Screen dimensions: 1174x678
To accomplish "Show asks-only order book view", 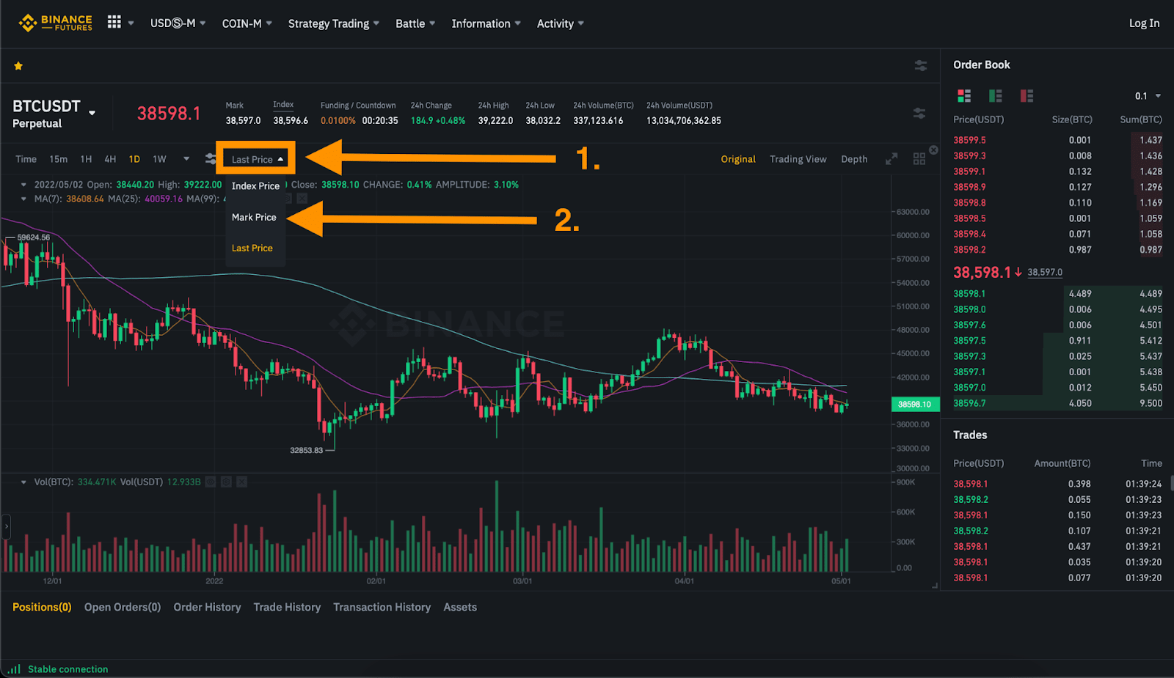I will pos(1027,95).
